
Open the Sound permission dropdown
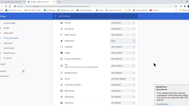(123, 79)
